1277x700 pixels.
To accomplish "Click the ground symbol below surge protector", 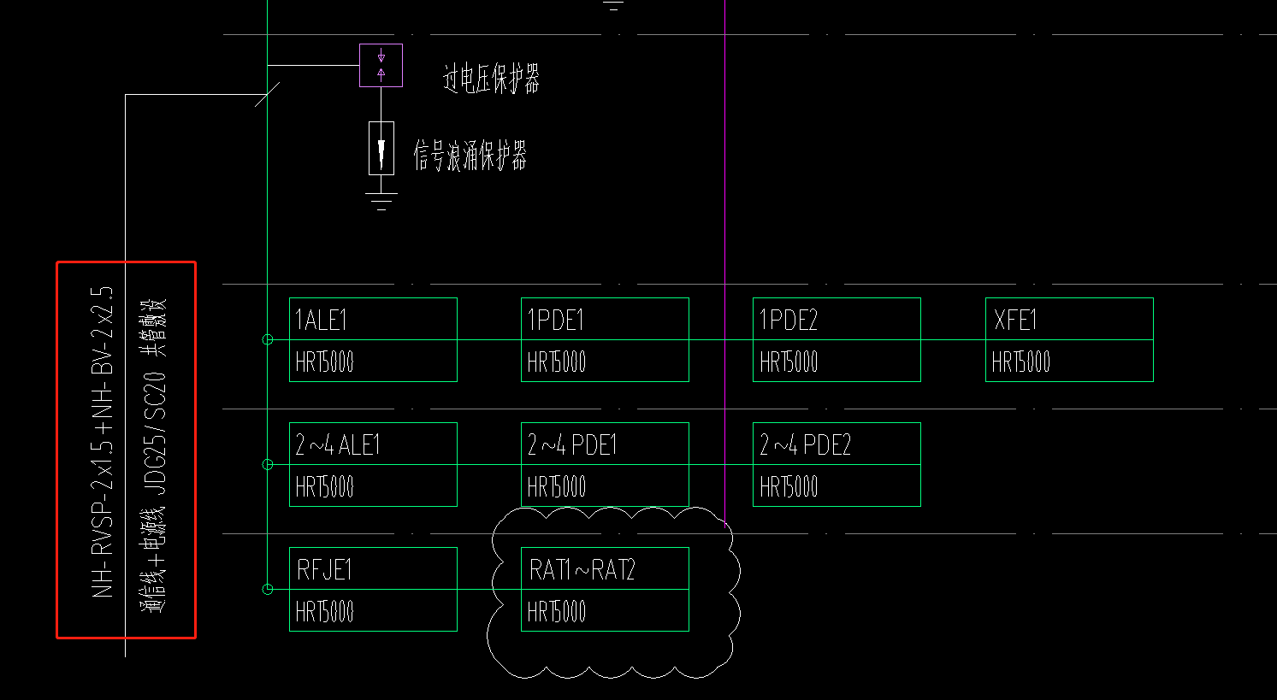I will coord(381,202).
